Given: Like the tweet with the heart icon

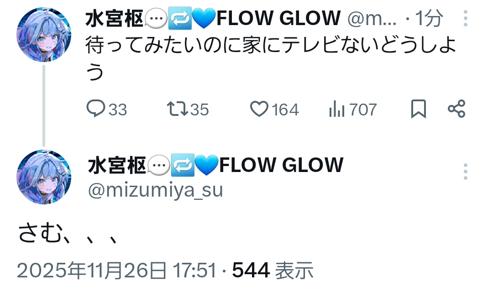Looking at the screenshot, I should (x=259, y=109).
